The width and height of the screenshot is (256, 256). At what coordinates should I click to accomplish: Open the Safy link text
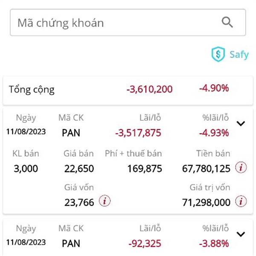pos(239,55)
